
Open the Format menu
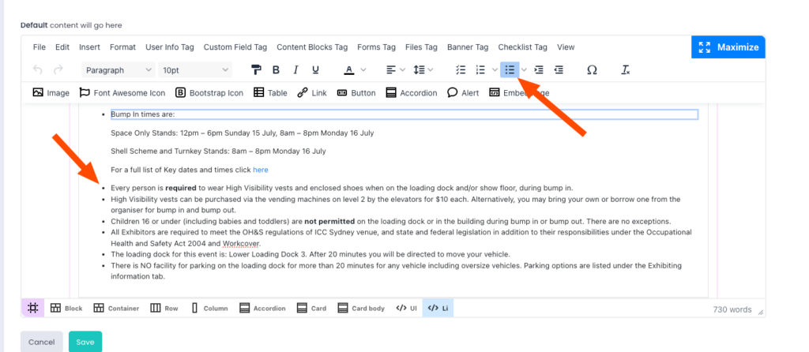(122, 47)
